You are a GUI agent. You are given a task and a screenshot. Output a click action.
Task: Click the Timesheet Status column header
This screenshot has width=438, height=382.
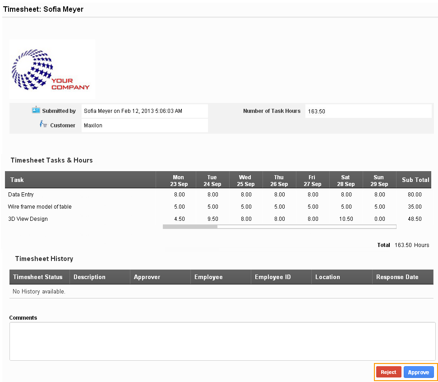(x=38, y=277)
